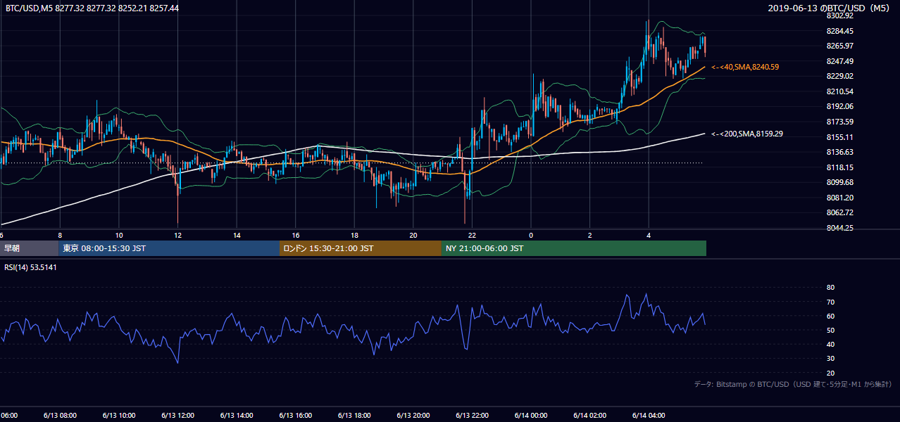Click the 6/13 12:00 bottom time label
Viewport: 900px width, 422px height.
[177, 416]
